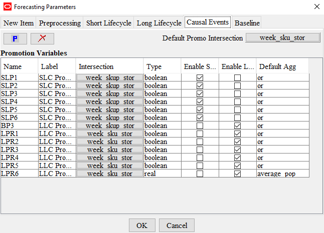Viewport: 324px width, 233px height.
Task: Select the SLP1 name cell
Action: click(x=20, y=77)
